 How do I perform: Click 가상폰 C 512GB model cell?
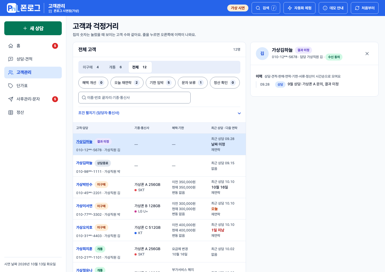147,227
